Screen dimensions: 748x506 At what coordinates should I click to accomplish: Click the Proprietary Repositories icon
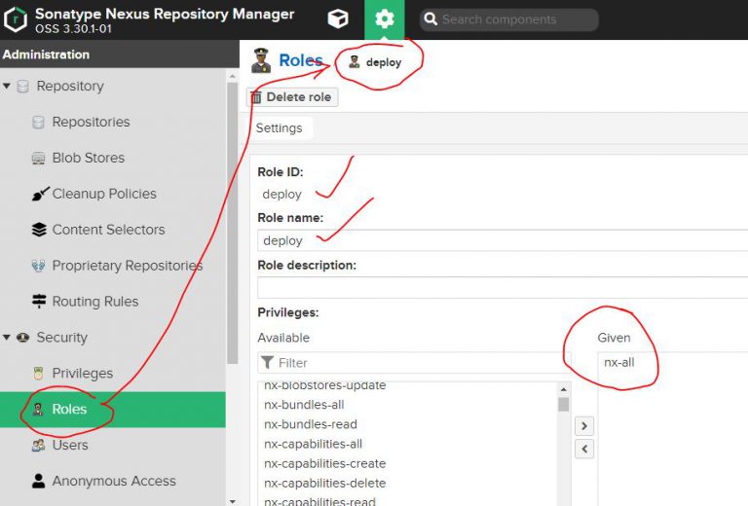coord(38,266)
